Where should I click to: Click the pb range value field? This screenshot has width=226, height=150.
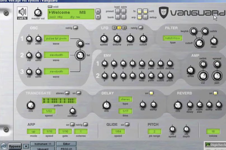(154, 131)
